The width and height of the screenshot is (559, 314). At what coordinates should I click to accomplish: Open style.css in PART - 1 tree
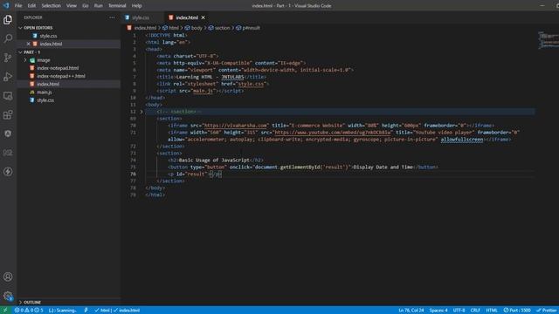tap(45, 100)
